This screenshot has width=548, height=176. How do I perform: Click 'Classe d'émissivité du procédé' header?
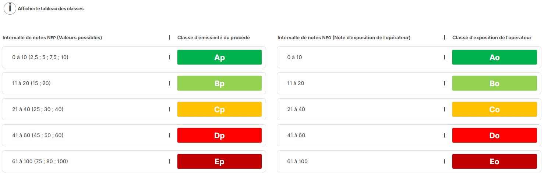pos(214,37)
